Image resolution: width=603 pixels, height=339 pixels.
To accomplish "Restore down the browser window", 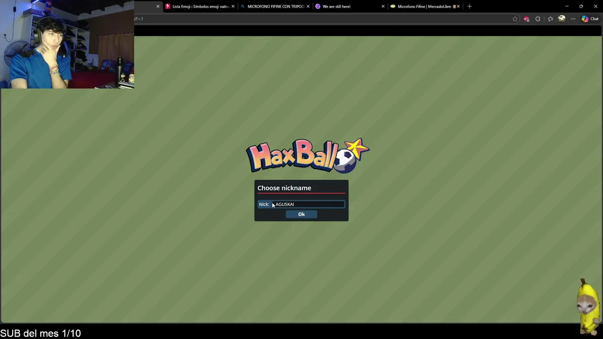I will (x=581, y=7).
